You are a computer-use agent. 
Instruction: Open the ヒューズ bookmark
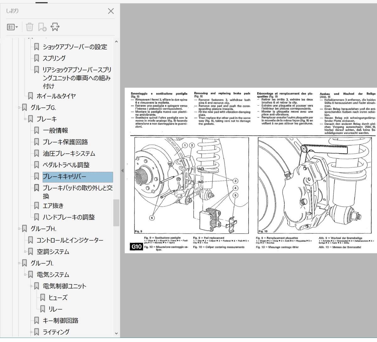point(58,298)
